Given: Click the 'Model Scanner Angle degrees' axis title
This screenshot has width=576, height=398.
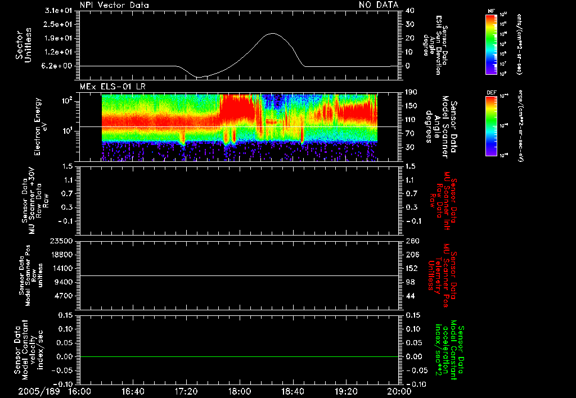Looking at the screenshot, I should point(441,127).
